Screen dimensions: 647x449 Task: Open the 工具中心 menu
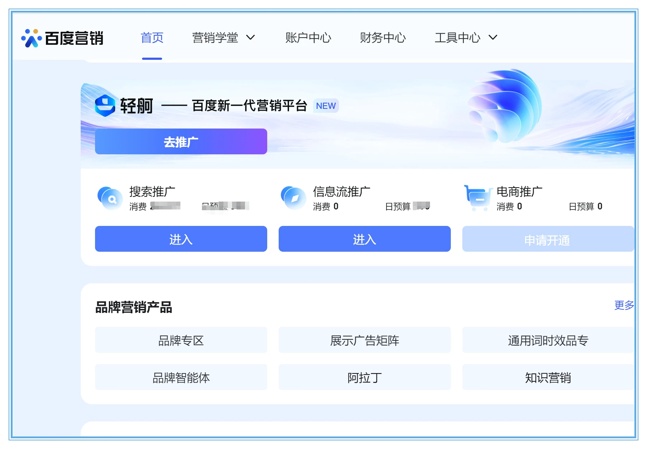(x=457, y=38)
